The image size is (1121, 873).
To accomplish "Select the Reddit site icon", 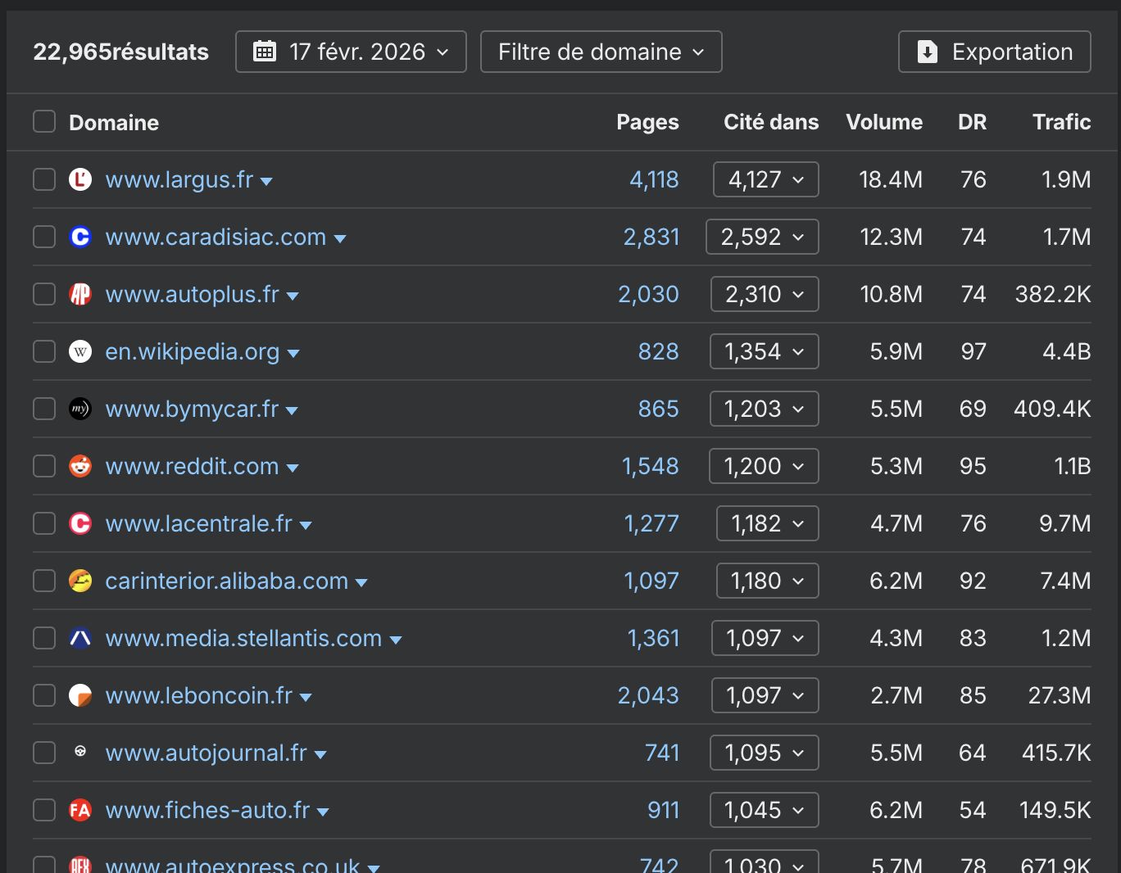I will (79, 466).
